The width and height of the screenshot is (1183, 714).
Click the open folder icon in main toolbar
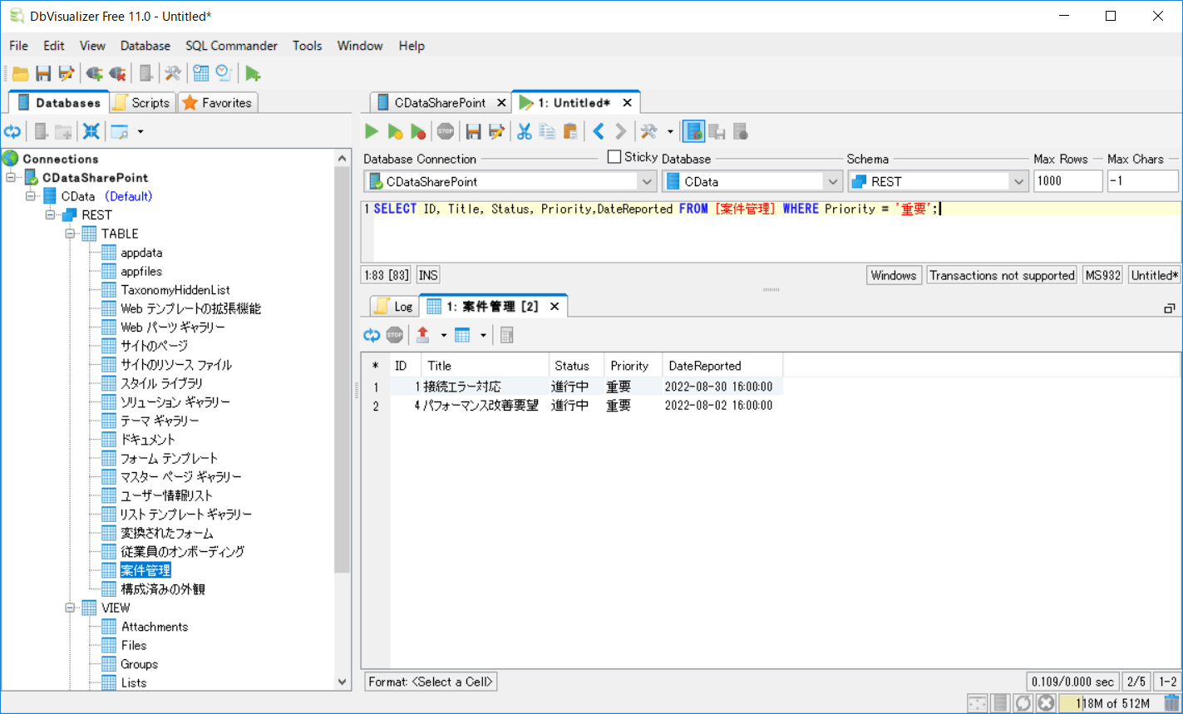click(20, 74)
